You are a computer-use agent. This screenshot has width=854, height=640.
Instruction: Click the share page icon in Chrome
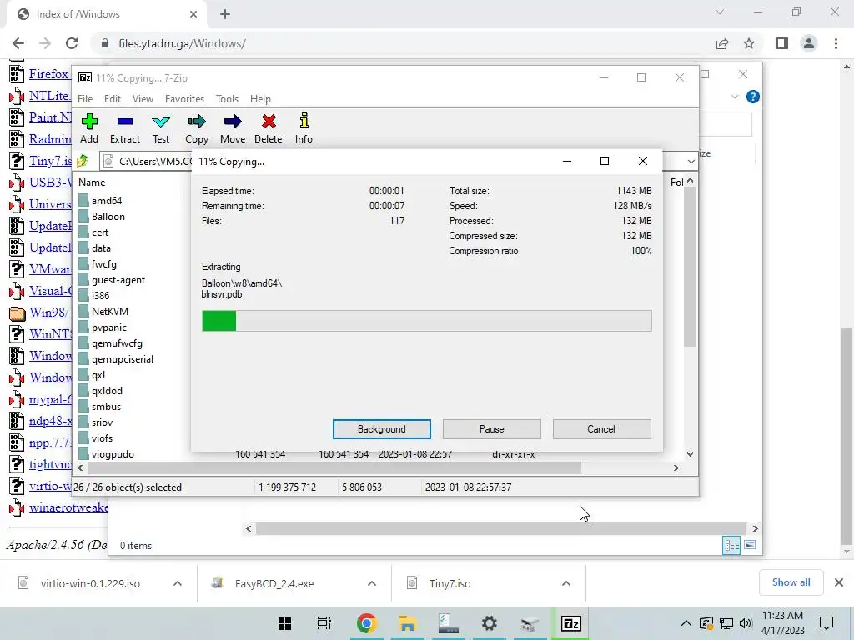pos(722,43)
